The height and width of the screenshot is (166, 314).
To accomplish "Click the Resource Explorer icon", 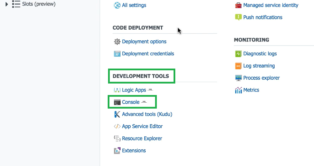I will pos(117,139).
